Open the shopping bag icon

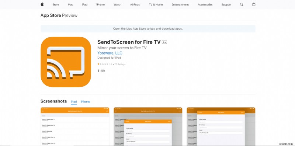[x=254, y=4]
